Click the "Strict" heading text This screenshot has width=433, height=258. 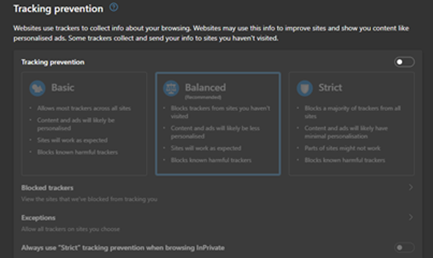[x=330, y=87]
